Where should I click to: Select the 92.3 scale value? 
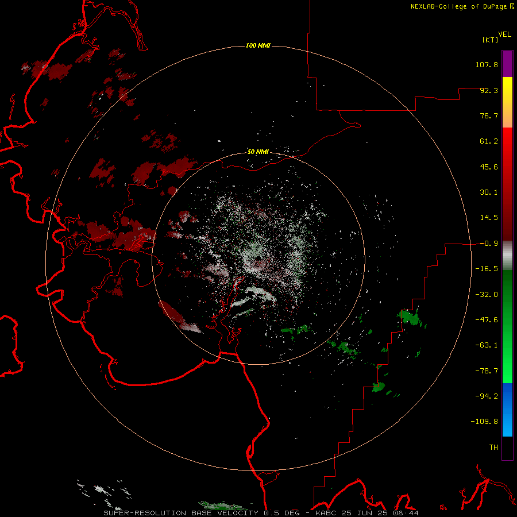pyautogui.click(x=489, y=90)
